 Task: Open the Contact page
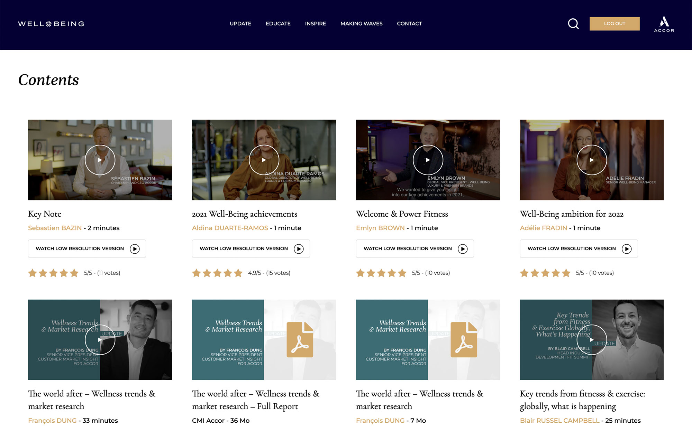[x=409, y=24]
